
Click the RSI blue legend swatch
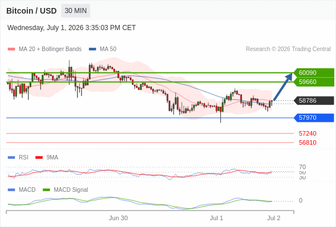[x=11, y=158]
